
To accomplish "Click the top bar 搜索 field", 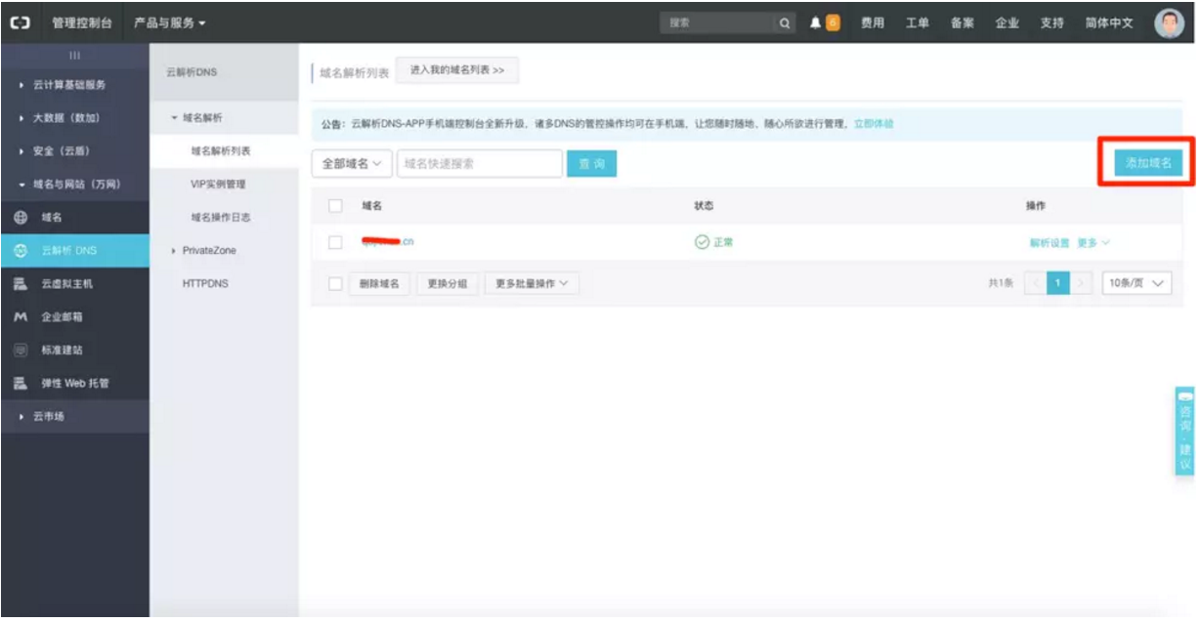I will point(718,23).
